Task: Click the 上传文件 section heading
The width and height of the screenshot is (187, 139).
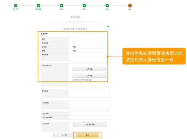Action: [x=44, y=34]
